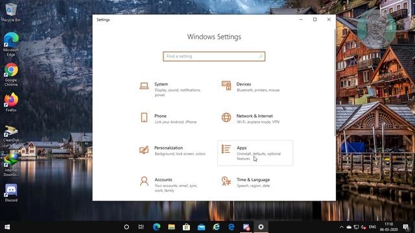Open legacy Edge from the taskbar
Screen dimensions: 415x233
pyautogui.click(x=231, y=227)
